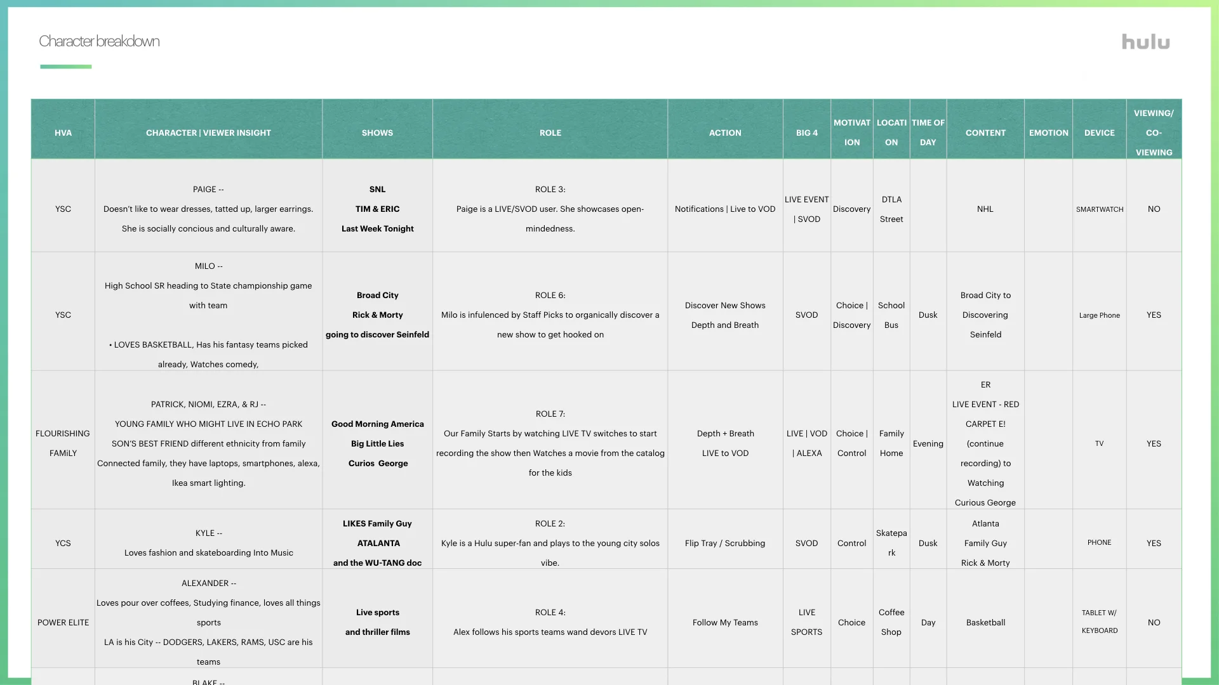Click the POWER ELITE cell

pyautogui.click(x=63, y=622)
